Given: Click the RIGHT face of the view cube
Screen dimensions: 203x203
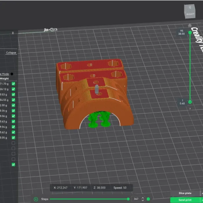Looking at the screenshot, I should point(190,15).
